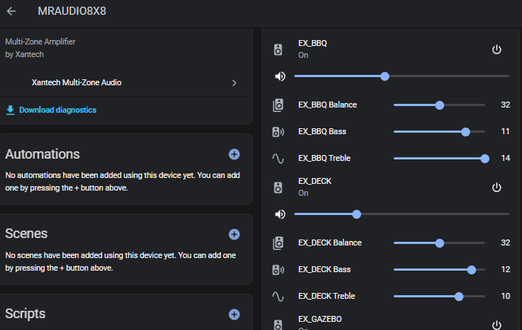Toggle EX_BBQ zone power
This screenshot has height=330, width=522.
[497, 50]
